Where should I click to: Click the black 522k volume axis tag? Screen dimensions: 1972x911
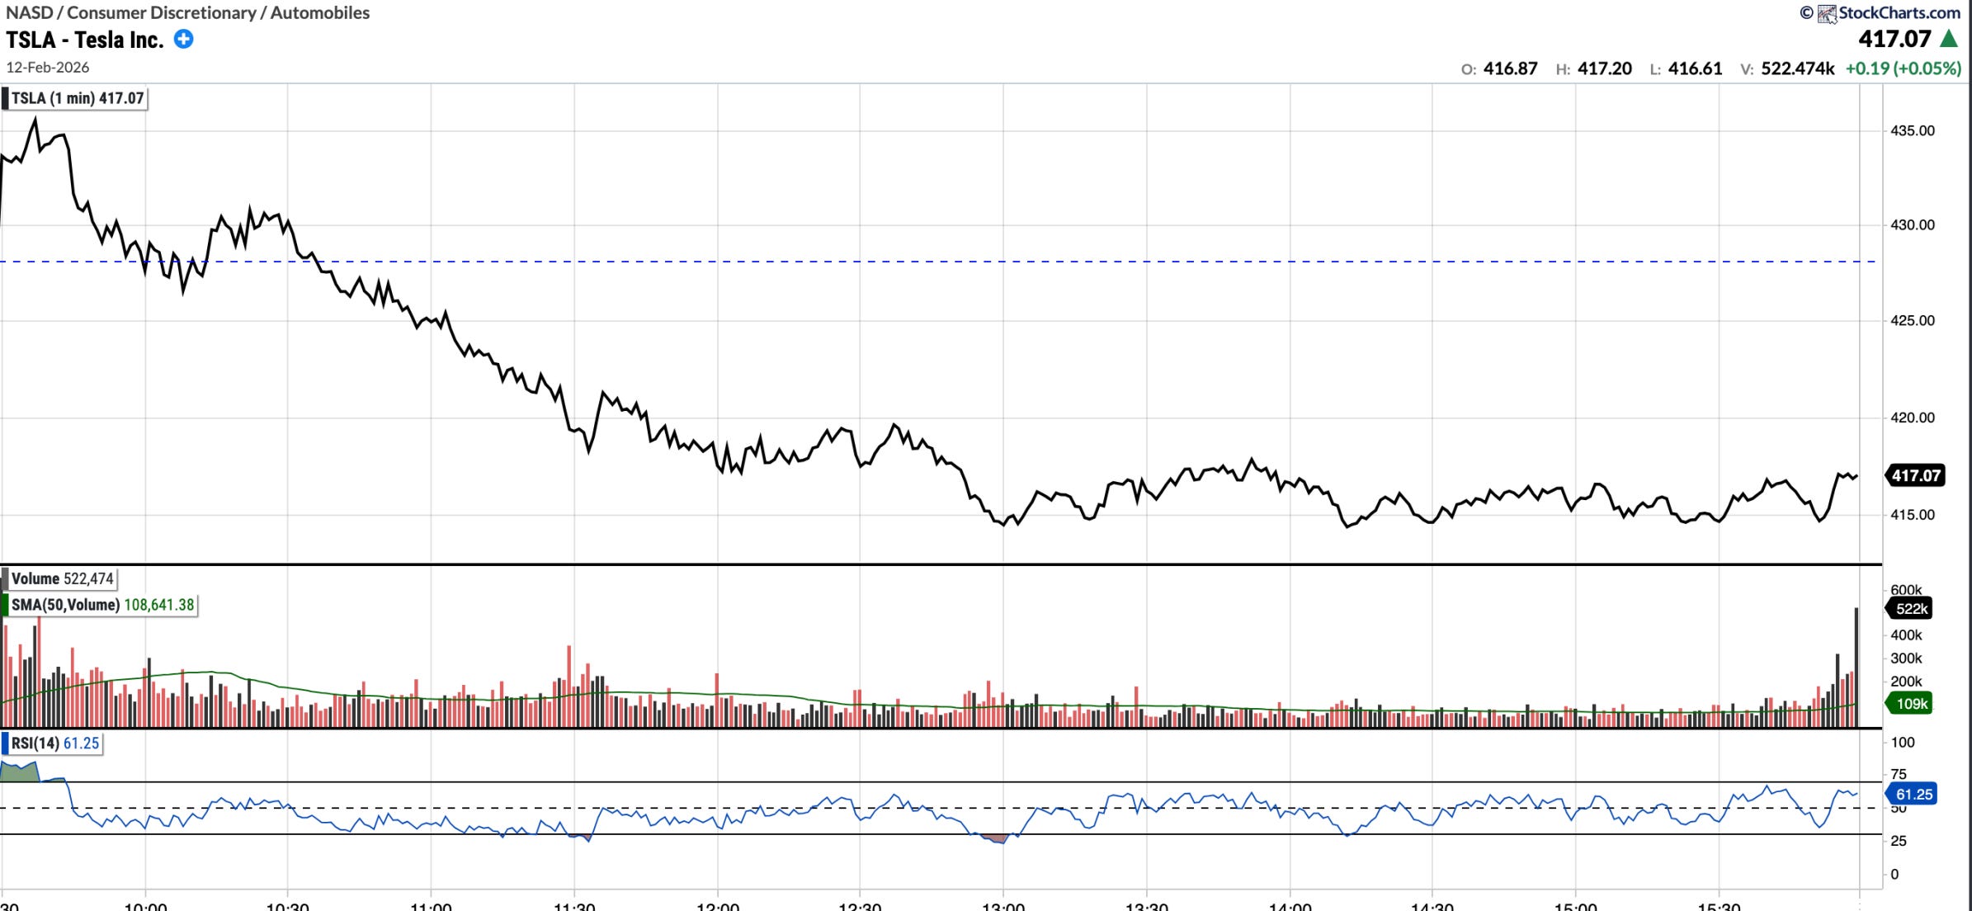point(1911,609)
